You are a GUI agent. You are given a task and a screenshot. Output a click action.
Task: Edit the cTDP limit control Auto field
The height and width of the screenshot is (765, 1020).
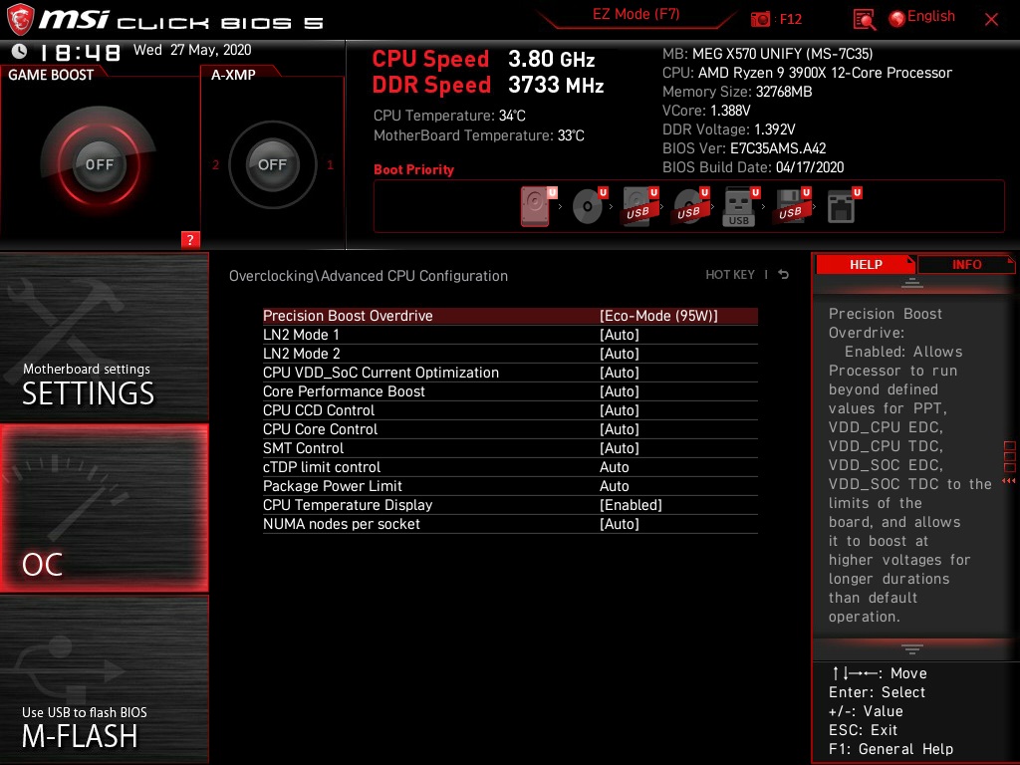click(614, 467)
